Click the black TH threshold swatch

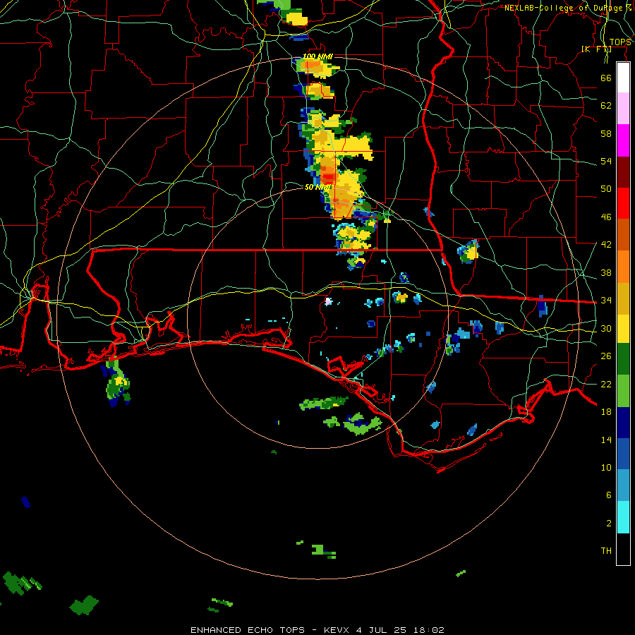point(623,549)
